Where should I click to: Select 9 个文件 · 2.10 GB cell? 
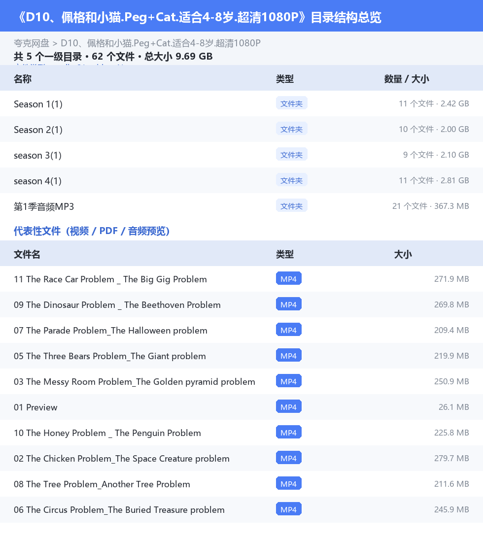[x=436, y=155]
